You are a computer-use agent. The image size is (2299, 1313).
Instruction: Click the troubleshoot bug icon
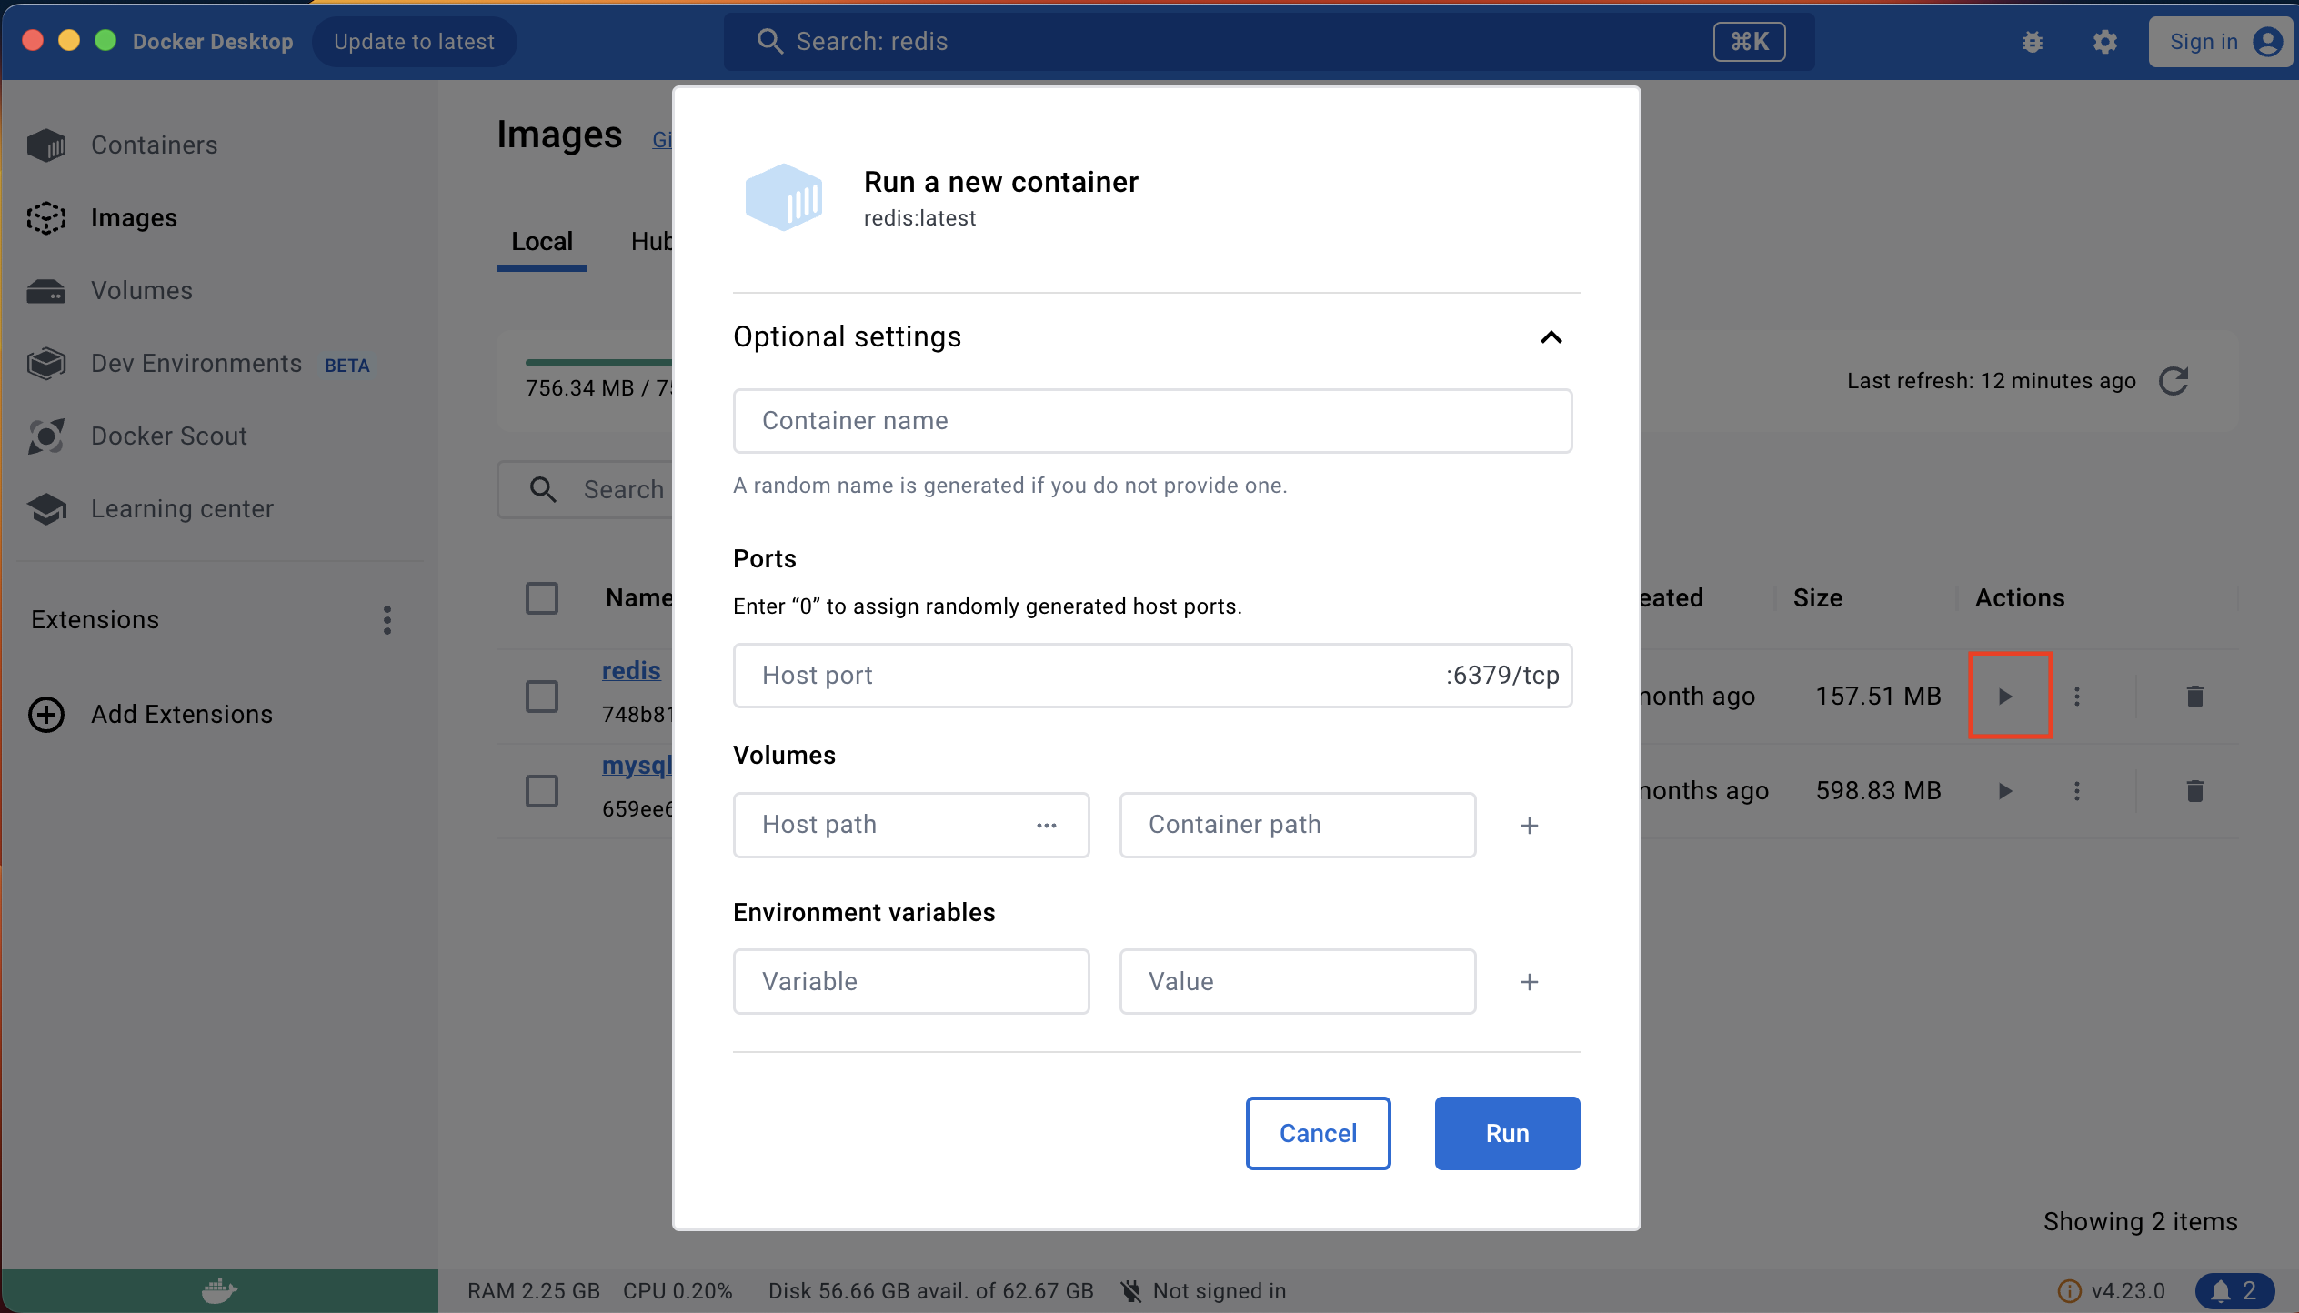tap(2033, 42)
